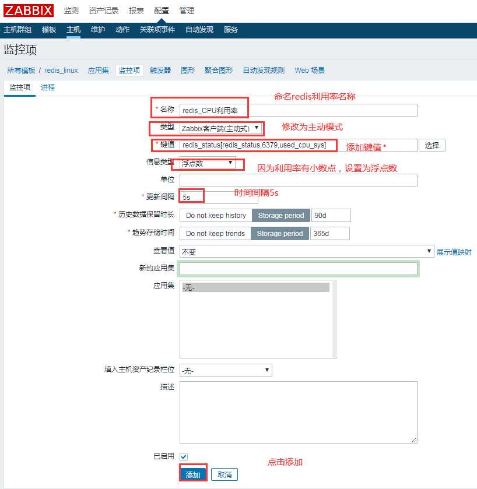
Task: Open the redis_linux template link
Action: [61, 71]
